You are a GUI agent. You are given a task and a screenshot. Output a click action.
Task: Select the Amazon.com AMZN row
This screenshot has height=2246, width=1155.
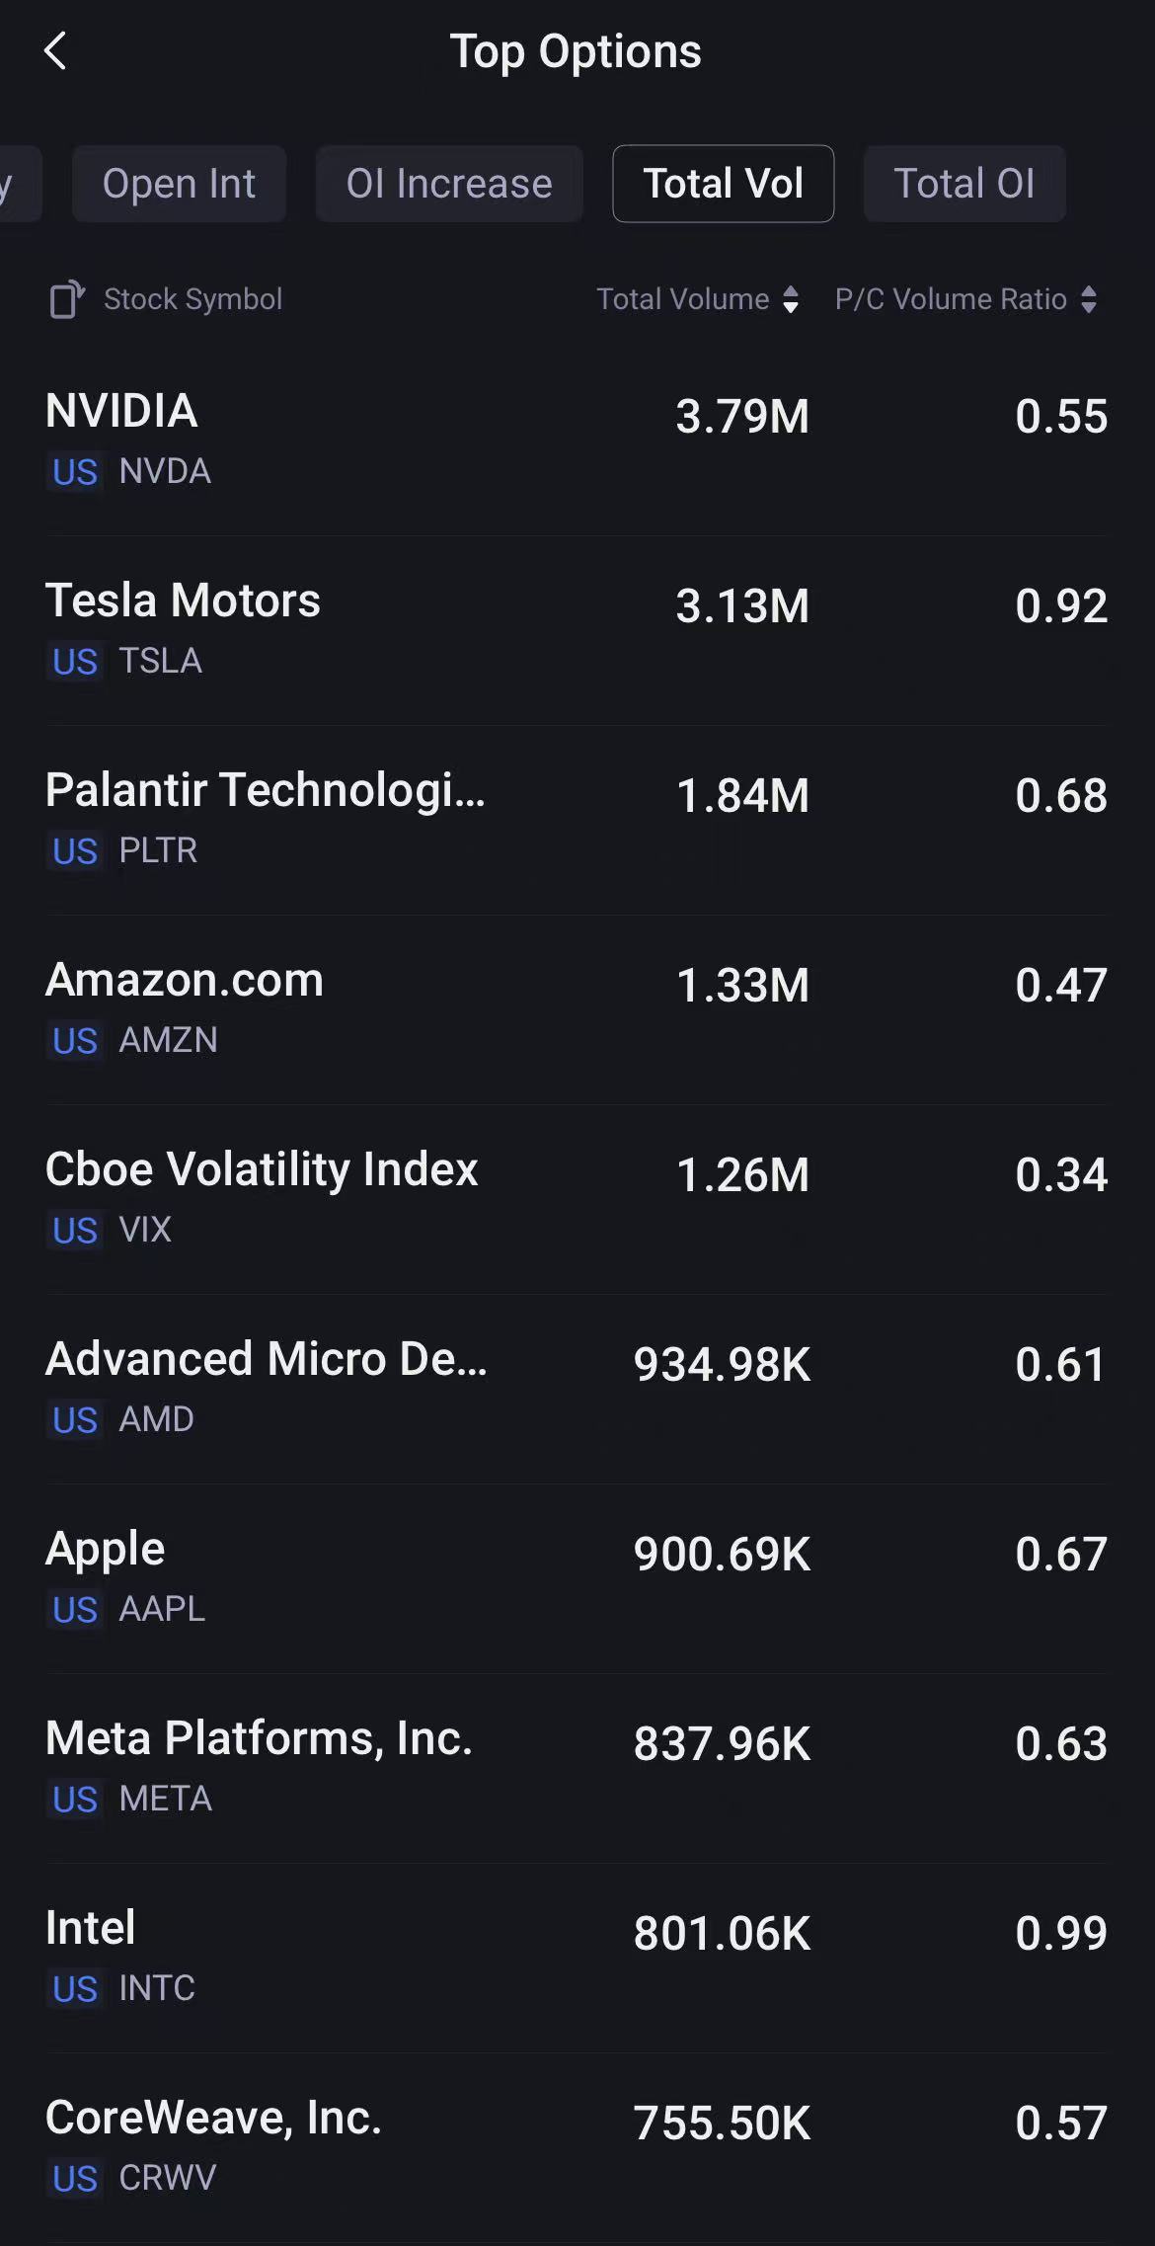click(577, 1008)
